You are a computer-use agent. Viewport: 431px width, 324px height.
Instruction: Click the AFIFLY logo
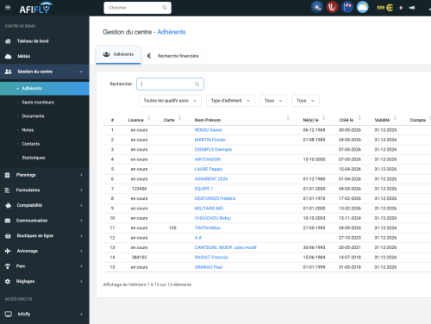36,8
